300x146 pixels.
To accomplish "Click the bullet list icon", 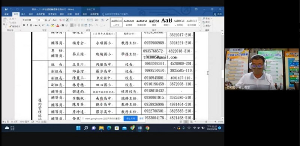I will click(72, 20).
